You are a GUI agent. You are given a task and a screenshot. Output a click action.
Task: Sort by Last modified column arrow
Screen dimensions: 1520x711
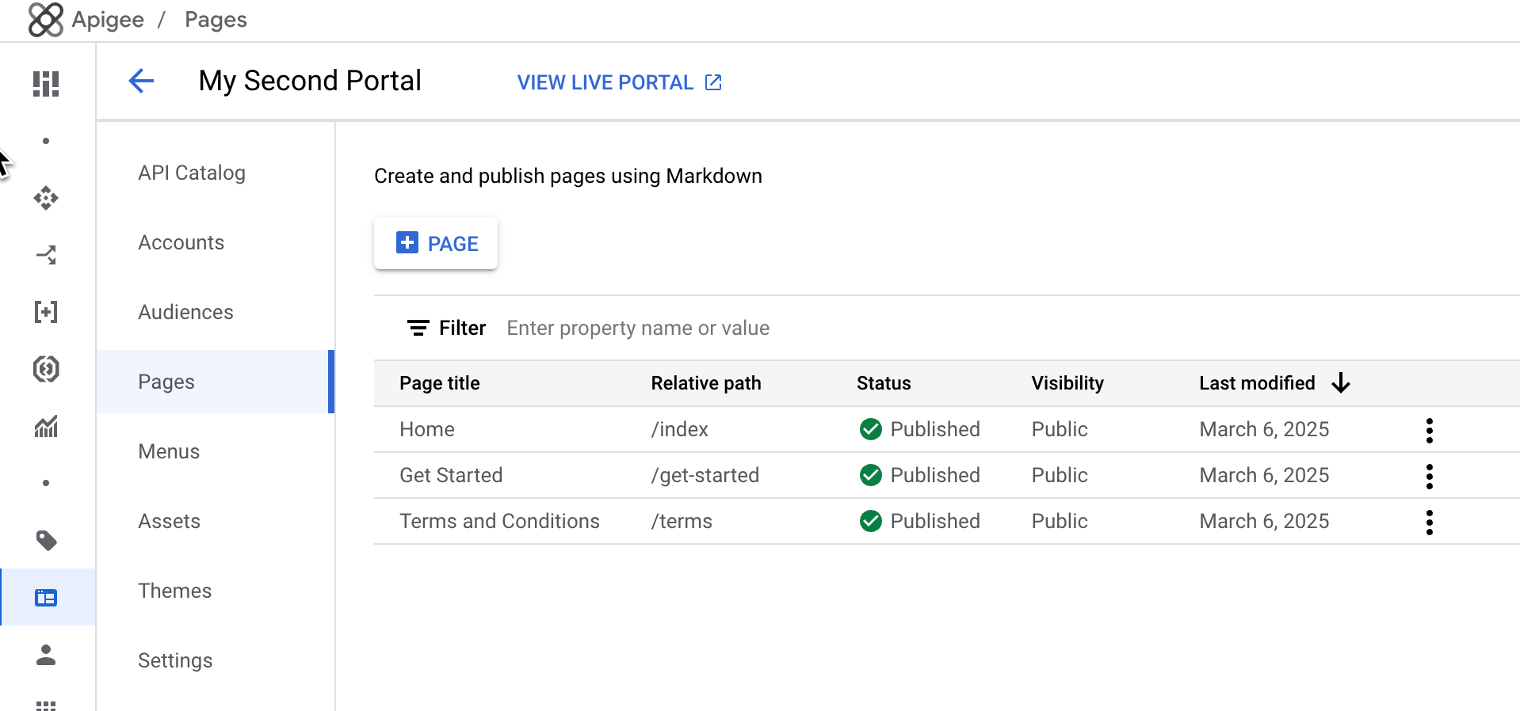pos(1341,383)
